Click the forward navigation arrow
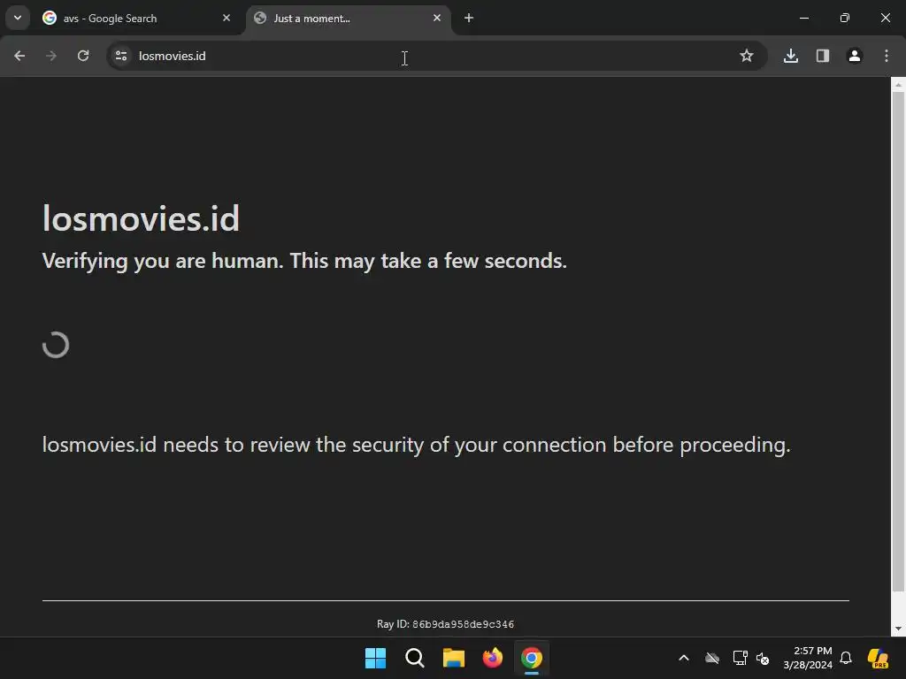 click(50, 56)
